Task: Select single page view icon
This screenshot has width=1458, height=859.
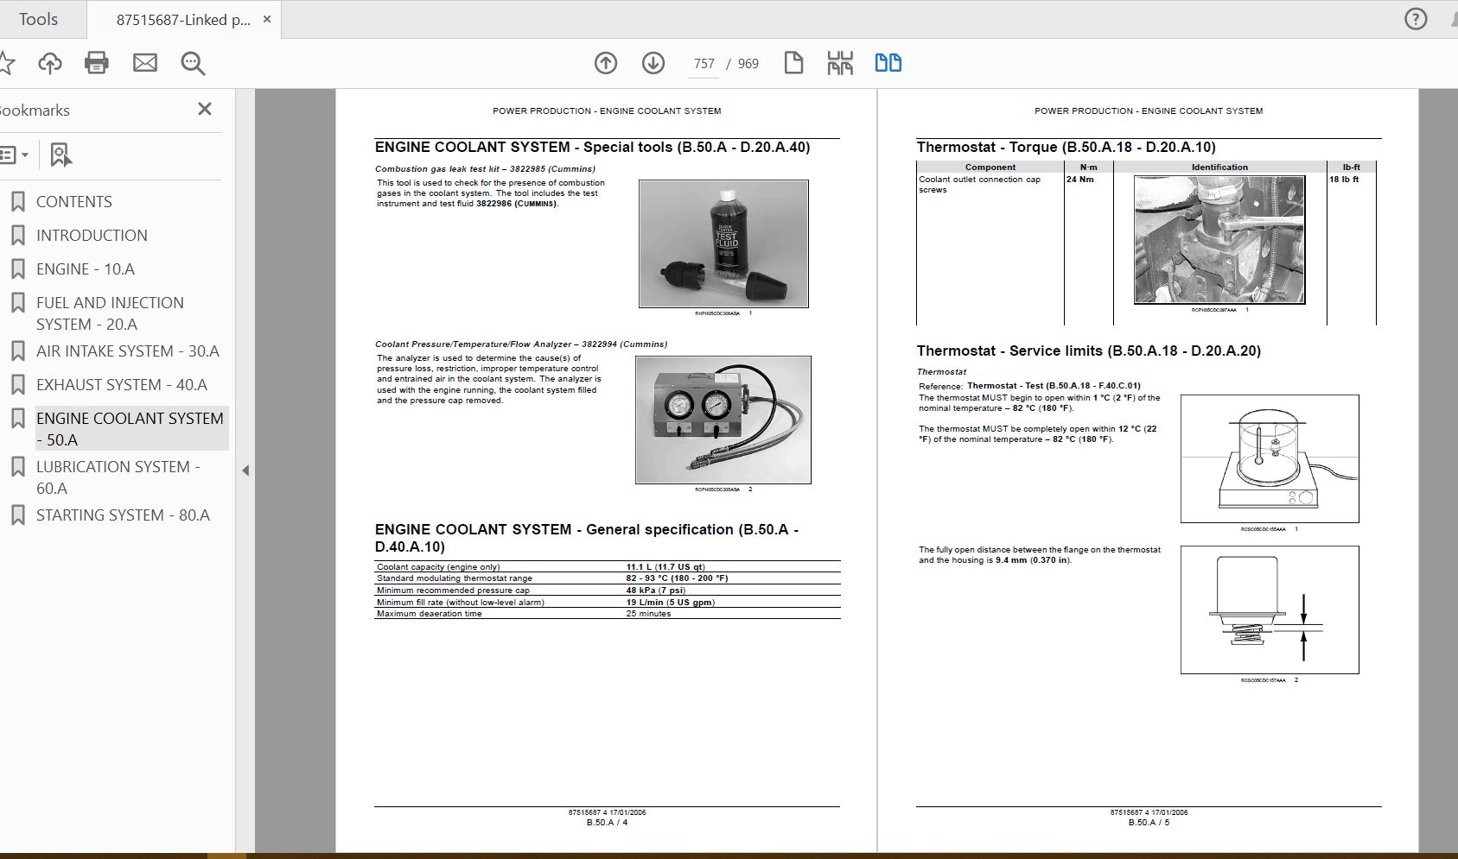Action: tap(793, 63)
